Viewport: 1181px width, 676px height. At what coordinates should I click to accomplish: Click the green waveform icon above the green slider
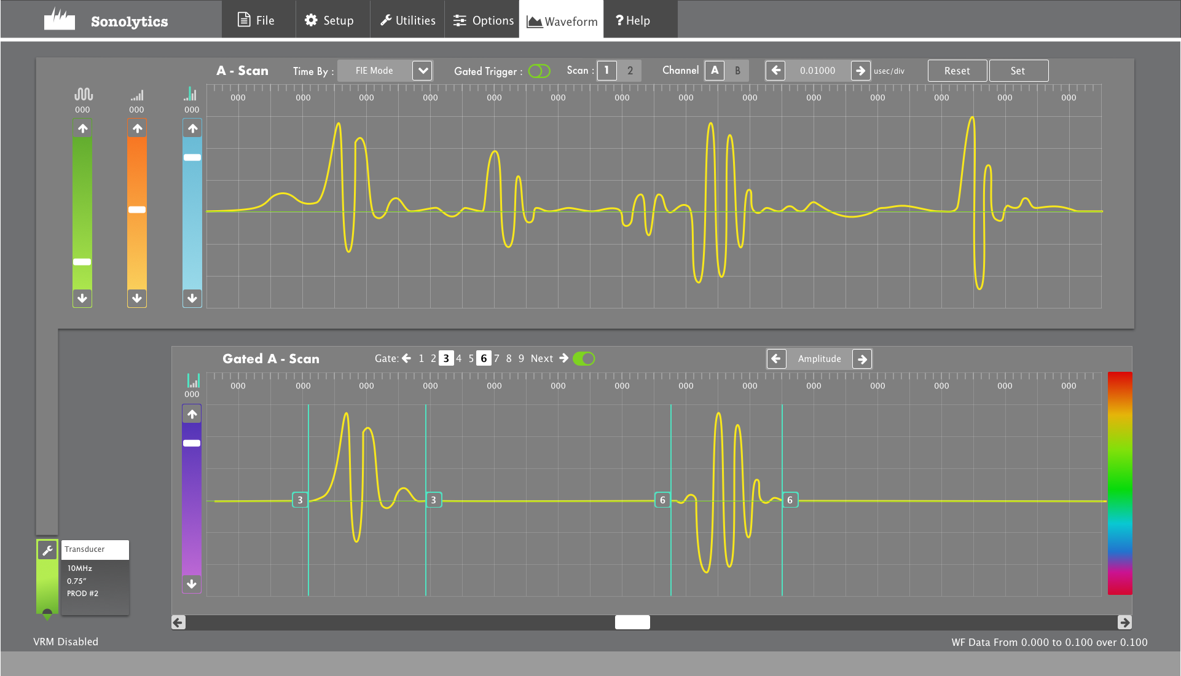[83, 94]
